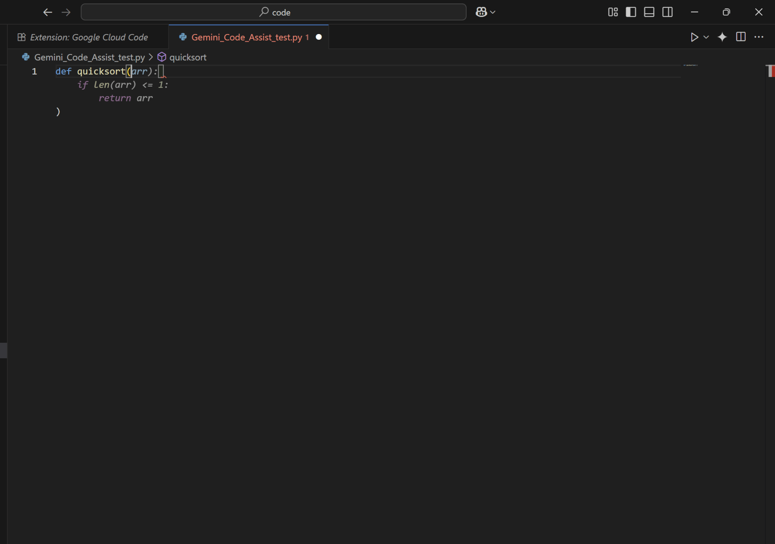Restore down the VS Code window
The width and height of the screenshot is (775, 544).
(x=726, y=12)
